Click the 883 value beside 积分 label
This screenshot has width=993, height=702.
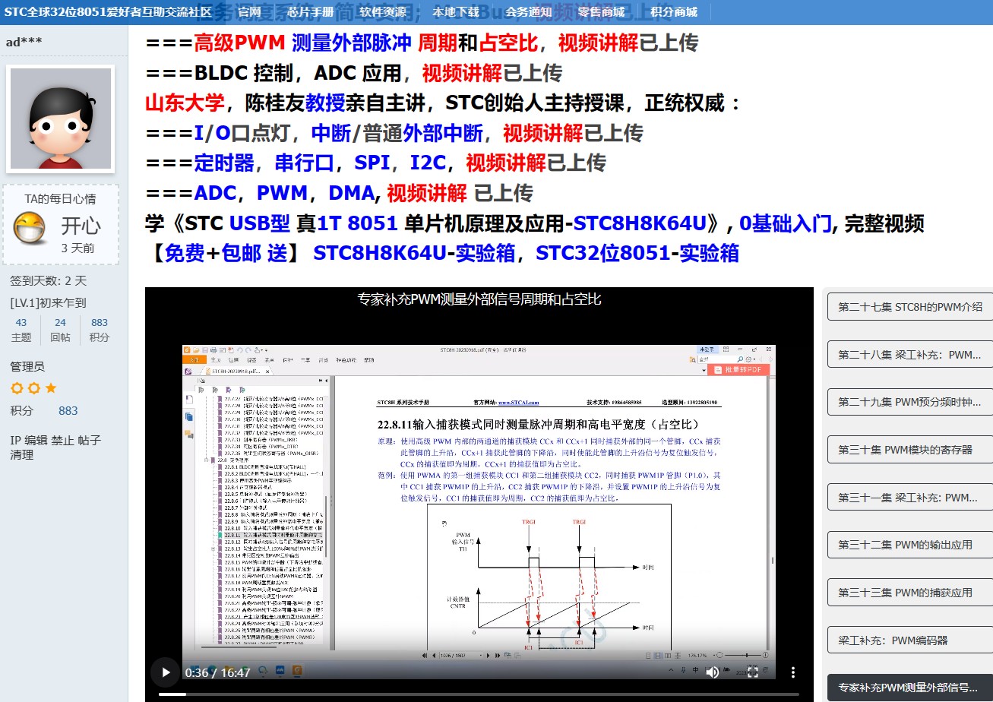click(x=68, y=410)
